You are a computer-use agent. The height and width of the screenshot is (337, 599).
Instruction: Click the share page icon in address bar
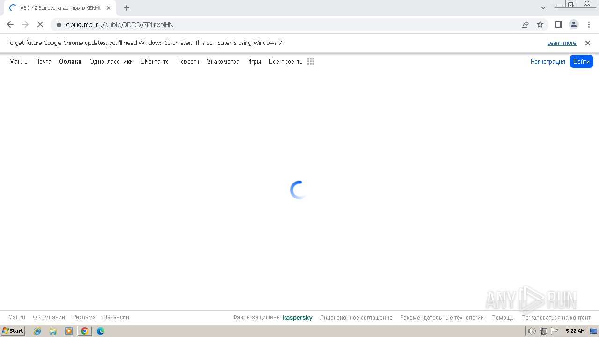525,24
